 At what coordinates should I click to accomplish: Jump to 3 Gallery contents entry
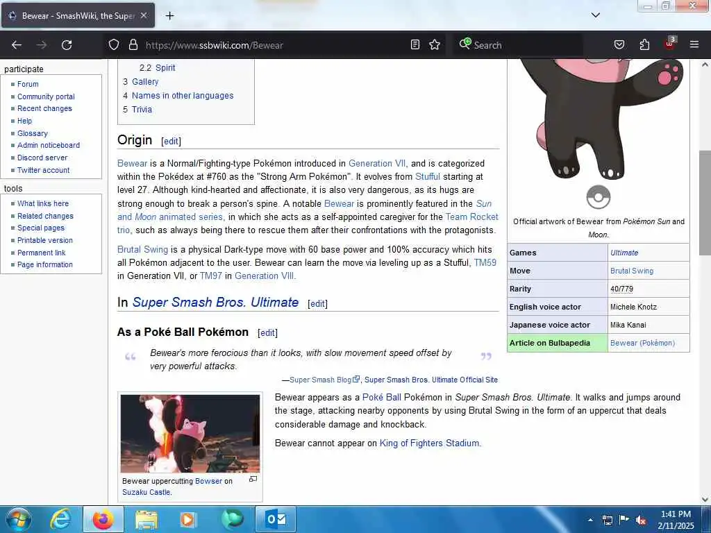pyautogui.click(x=140, y=82)
